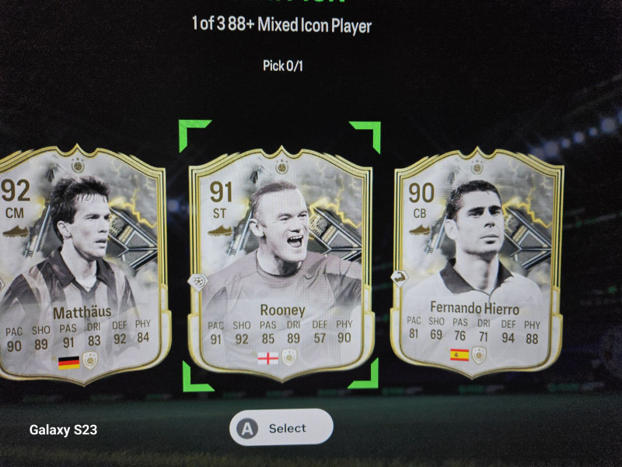Click the gold boot icon on Hierro card
This screenshot has height=467, width=622.
pos(419,230)
